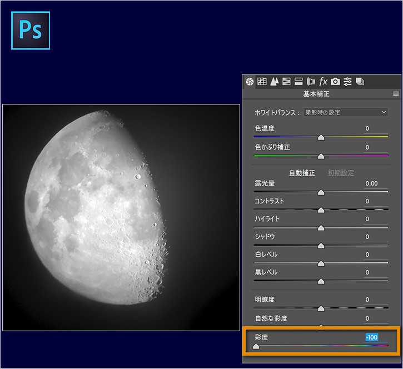
Task: Open the ホワイトバランス dropdown
Action: [346, 112]
